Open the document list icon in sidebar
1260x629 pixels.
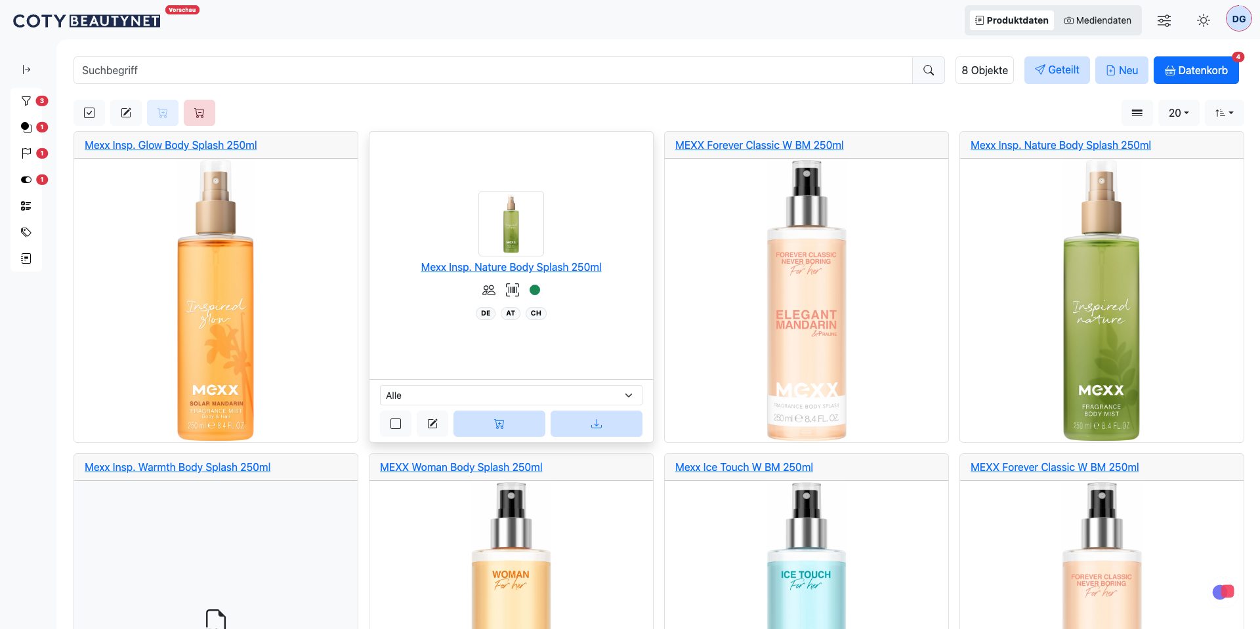[26, 258]
